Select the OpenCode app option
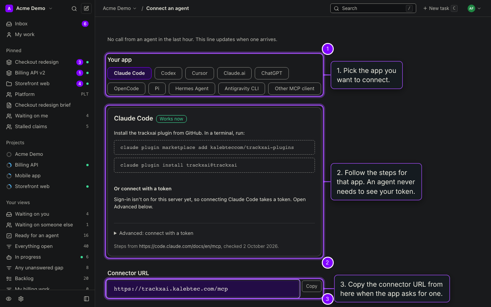 126,89
